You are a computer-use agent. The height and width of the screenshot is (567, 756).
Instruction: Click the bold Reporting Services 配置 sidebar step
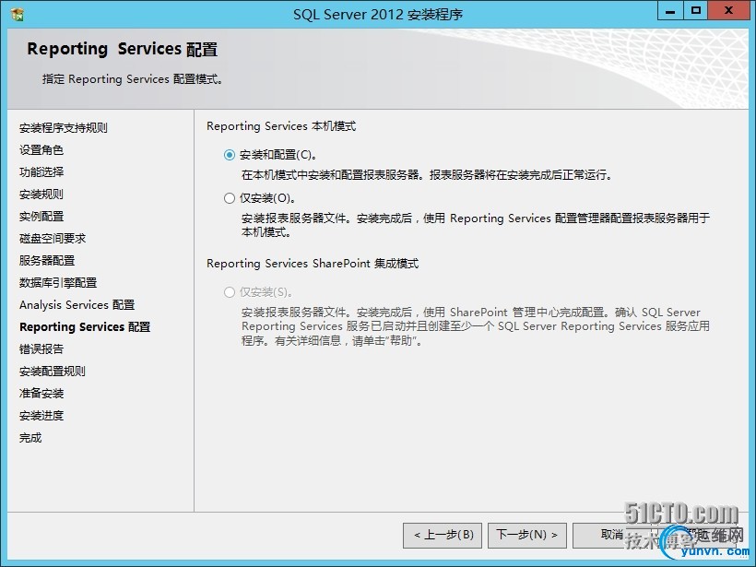[x=85, y=327]
